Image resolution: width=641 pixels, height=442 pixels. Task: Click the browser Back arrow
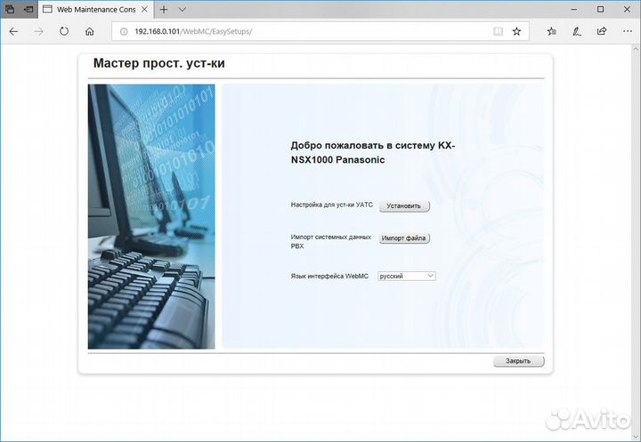pos(13,31)
